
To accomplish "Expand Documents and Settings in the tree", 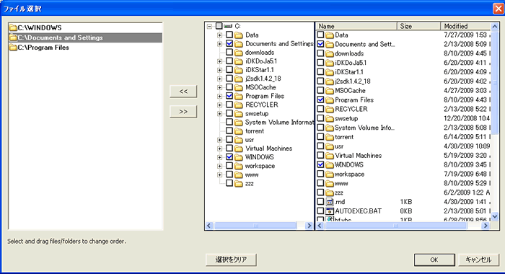I will tap(219, 43).
